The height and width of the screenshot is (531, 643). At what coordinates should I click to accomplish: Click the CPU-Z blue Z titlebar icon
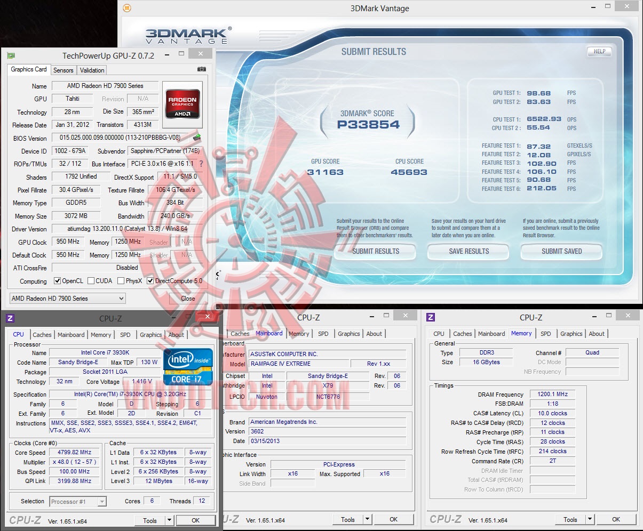(x=10, y=318)
